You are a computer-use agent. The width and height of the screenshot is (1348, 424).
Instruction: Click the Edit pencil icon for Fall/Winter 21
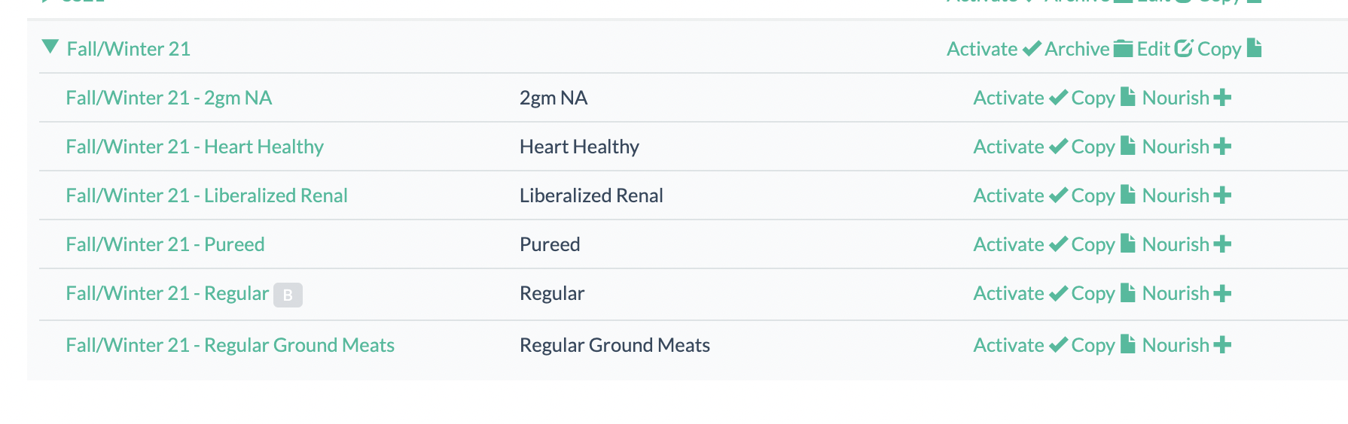point(1183,49)
